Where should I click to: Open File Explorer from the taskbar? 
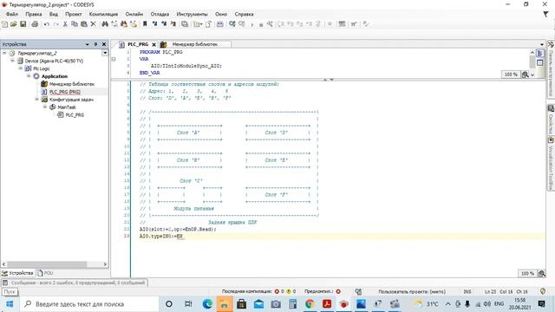(x=225, y=304)
